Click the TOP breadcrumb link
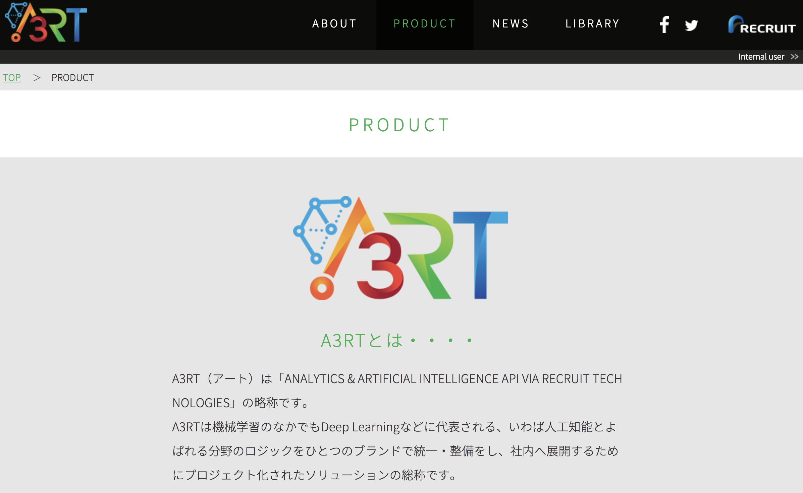This screenshot has height=493, width=803. (12, 77)
